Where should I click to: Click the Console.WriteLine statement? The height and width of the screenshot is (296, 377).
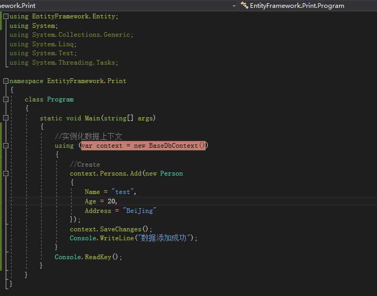pos(133,238)
